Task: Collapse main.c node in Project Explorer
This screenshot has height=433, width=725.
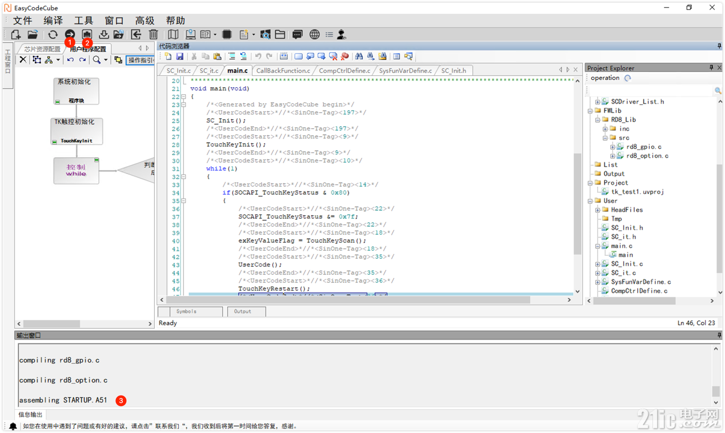Action: click(598, 246)
